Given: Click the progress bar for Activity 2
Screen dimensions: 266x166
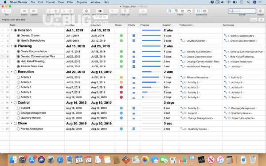Looking at the screenshot, I should coord(151,82).
